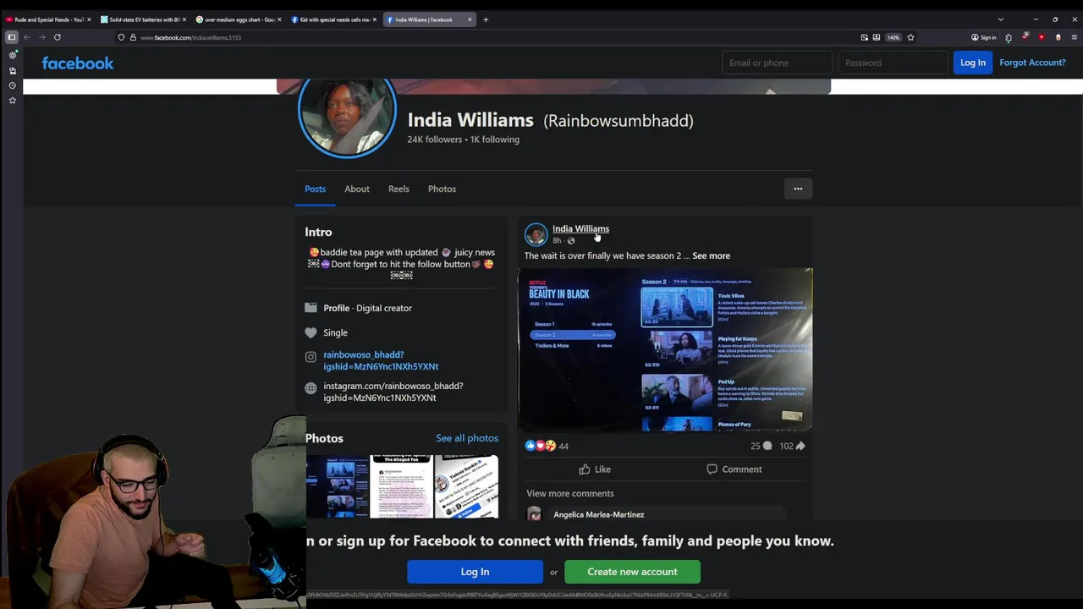This screenshot has width=1083, height=609.
Task: Reload the page with refresh icon
Action: tap(58, 37)
